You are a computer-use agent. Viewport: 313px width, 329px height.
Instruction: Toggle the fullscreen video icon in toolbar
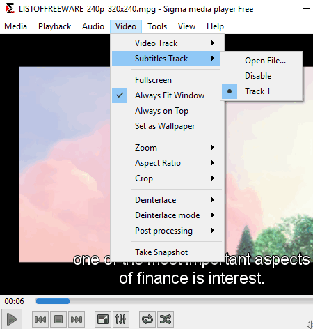pyautogui.click(x=103, y=319)
